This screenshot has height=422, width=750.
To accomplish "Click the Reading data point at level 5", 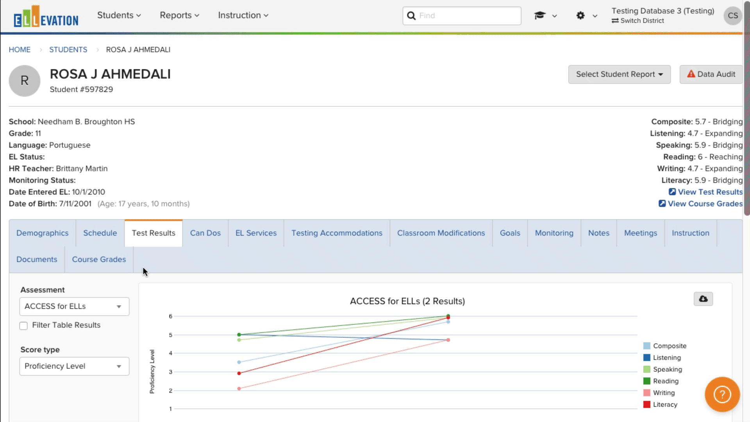I will click(x=239, y=334).
